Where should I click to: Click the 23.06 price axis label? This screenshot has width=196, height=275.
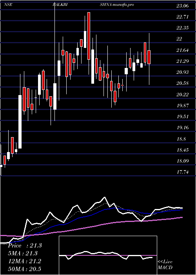pyautogui.click(x=183, y=6)
